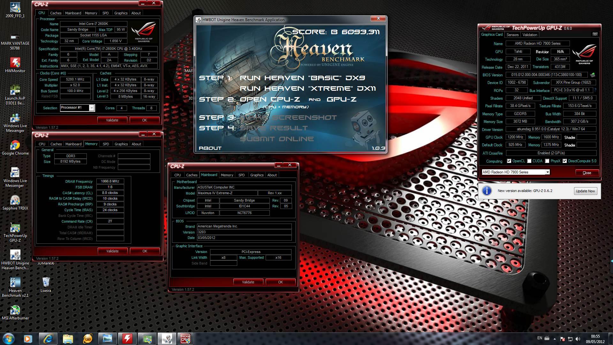The image size is (613, 345).
Task: Click the Close button in GPU-Z
Action: pos(587,173)
